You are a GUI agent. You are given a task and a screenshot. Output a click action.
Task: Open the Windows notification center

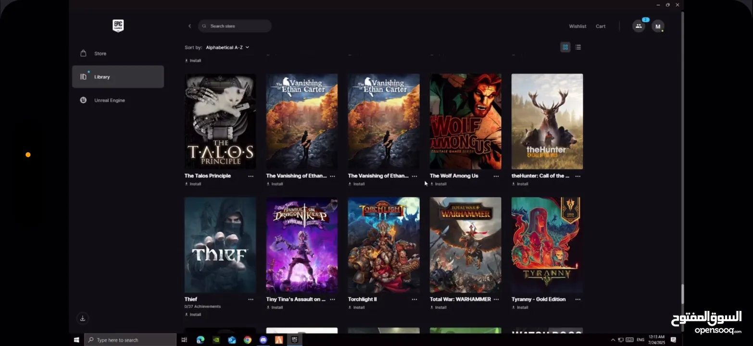pos(673,340)
